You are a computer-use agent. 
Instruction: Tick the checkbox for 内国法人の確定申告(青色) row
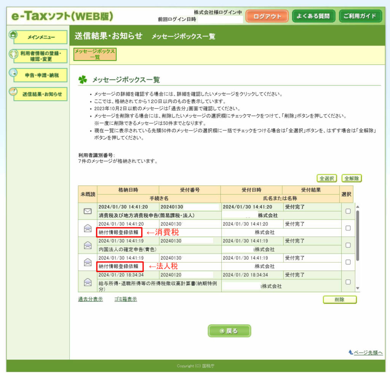click(347, 245)
